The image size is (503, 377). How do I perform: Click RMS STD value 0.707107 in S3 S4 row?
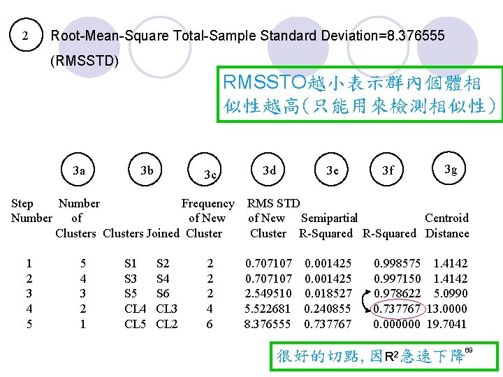pos(268,279)
